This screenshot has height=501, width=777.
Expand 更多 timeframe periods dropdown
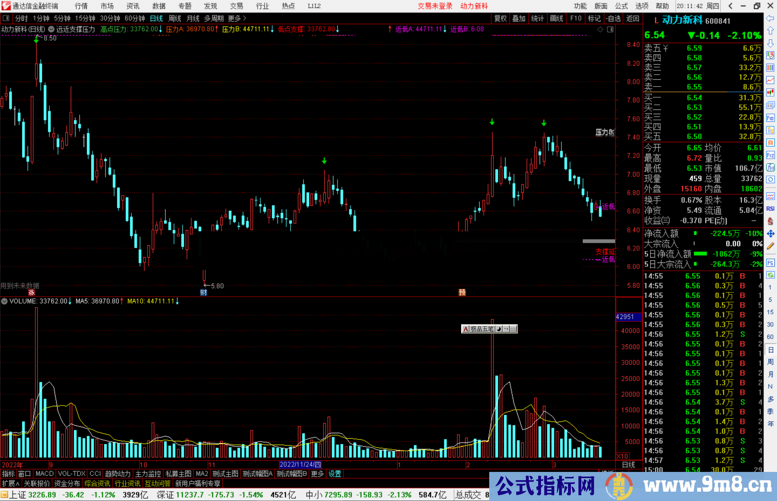click(237, 18)
